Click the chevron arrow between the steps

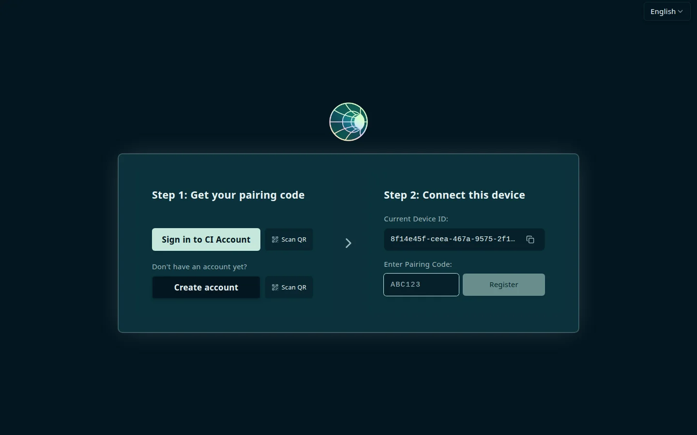click(x=348, y=243)
